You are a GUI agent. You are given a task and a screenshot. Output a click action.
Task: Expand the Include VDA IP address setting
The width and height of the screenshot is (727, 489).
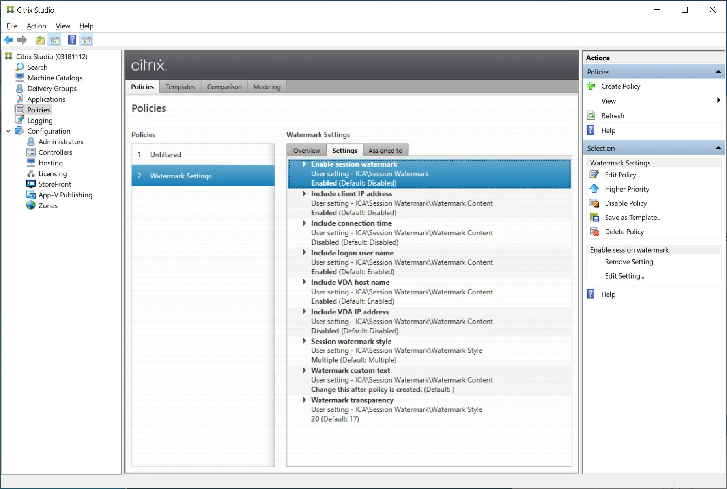tap(304, 311)
